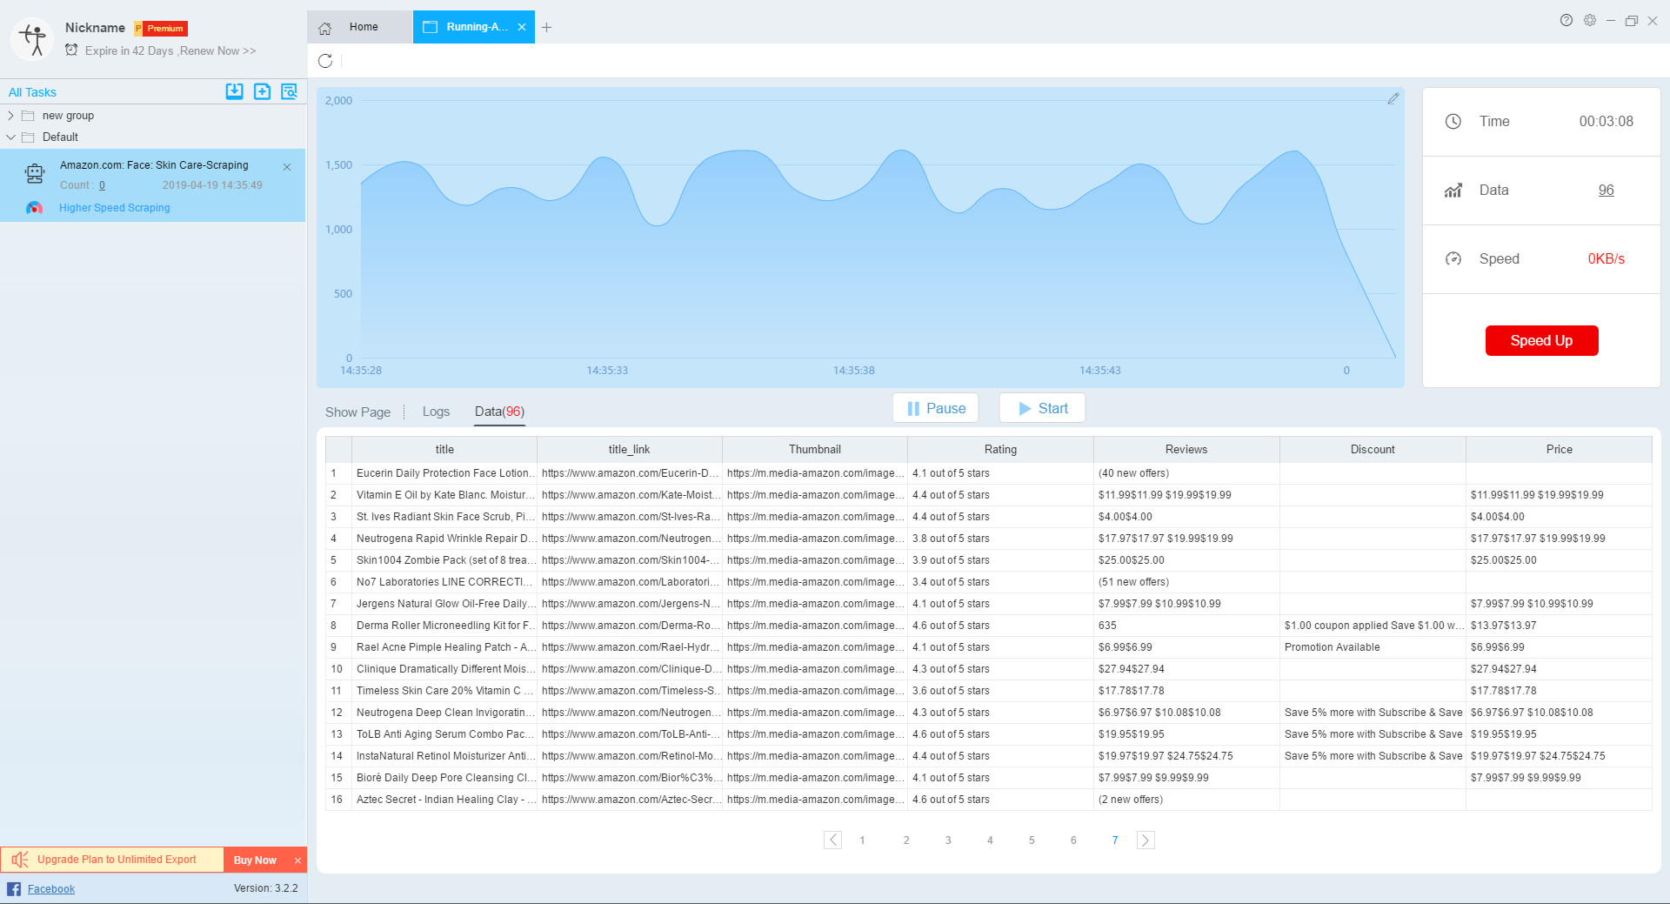Close the Amazon Skin Care-Scraping task item
1670x904 pixels.
[287, 167]
